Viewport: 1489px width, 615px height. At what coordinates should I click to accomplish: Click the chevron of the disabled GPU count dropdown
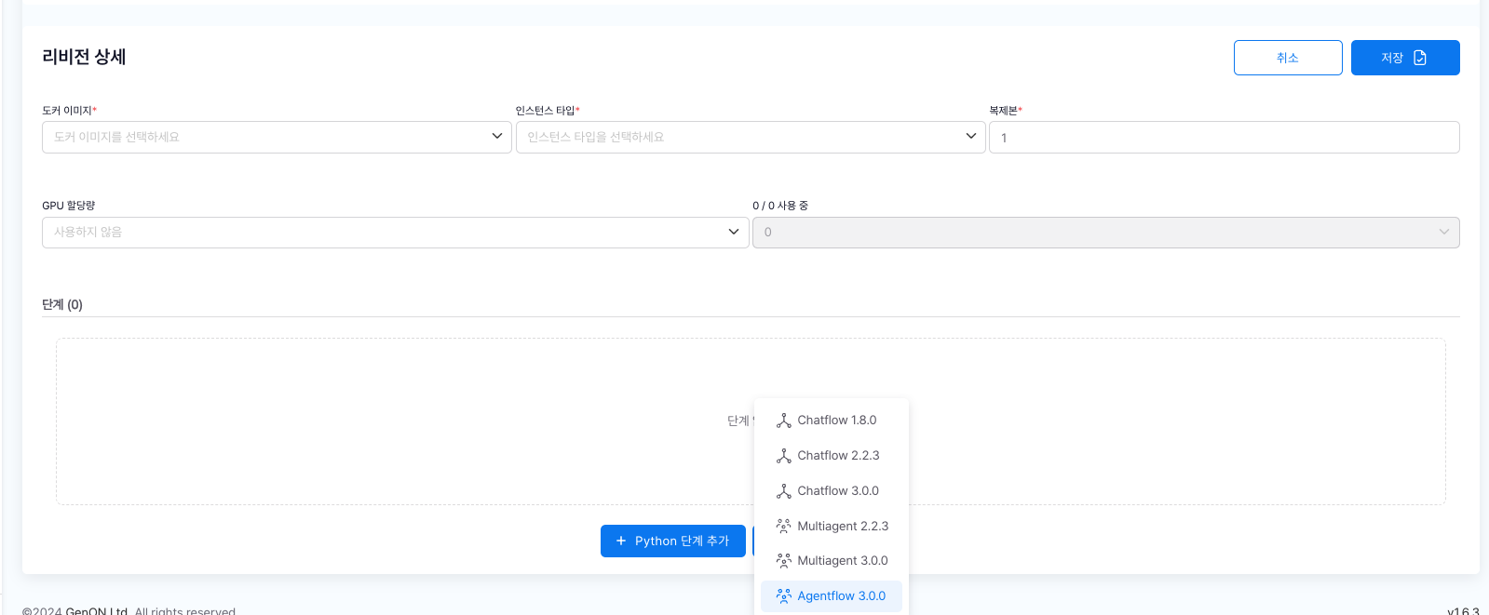pos(1443,232)
